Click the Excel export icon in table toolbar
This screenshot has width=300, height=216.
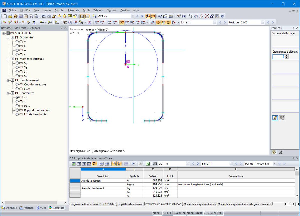pos(148,164)
